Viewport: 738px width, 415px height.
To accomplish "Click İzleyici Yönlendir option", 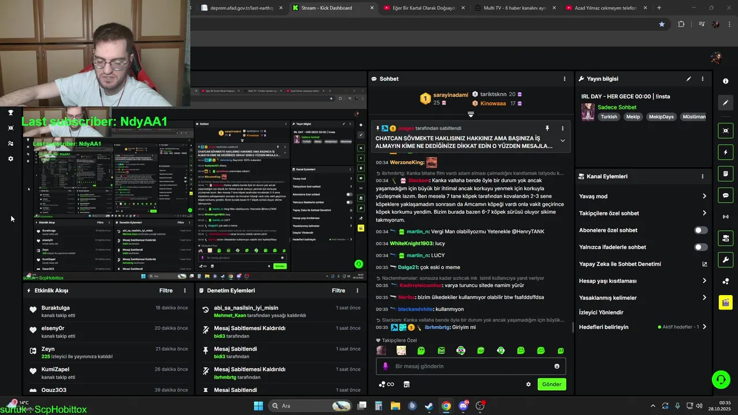I will click(601, 312).
